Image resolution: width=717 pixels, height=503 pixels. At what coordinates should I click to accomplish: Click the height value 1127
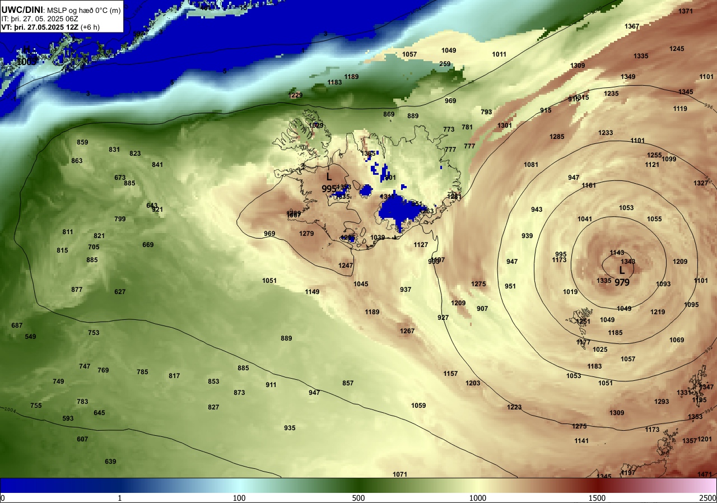421,245
